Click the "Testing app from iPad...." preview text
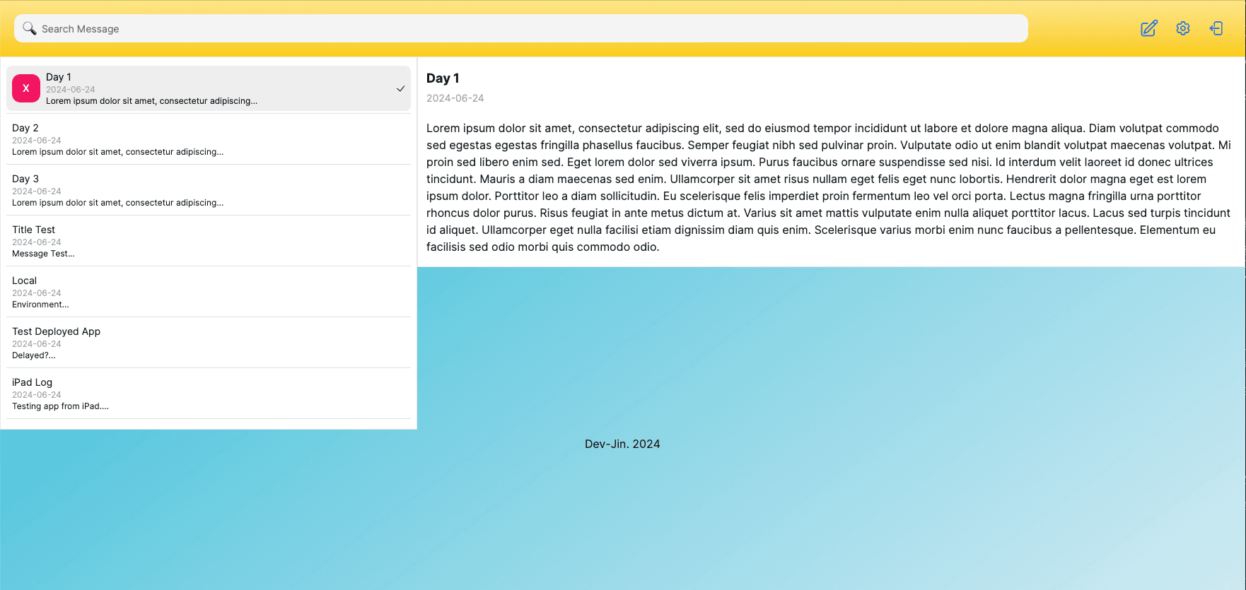The image size is (1246, 590). (60, 406)
